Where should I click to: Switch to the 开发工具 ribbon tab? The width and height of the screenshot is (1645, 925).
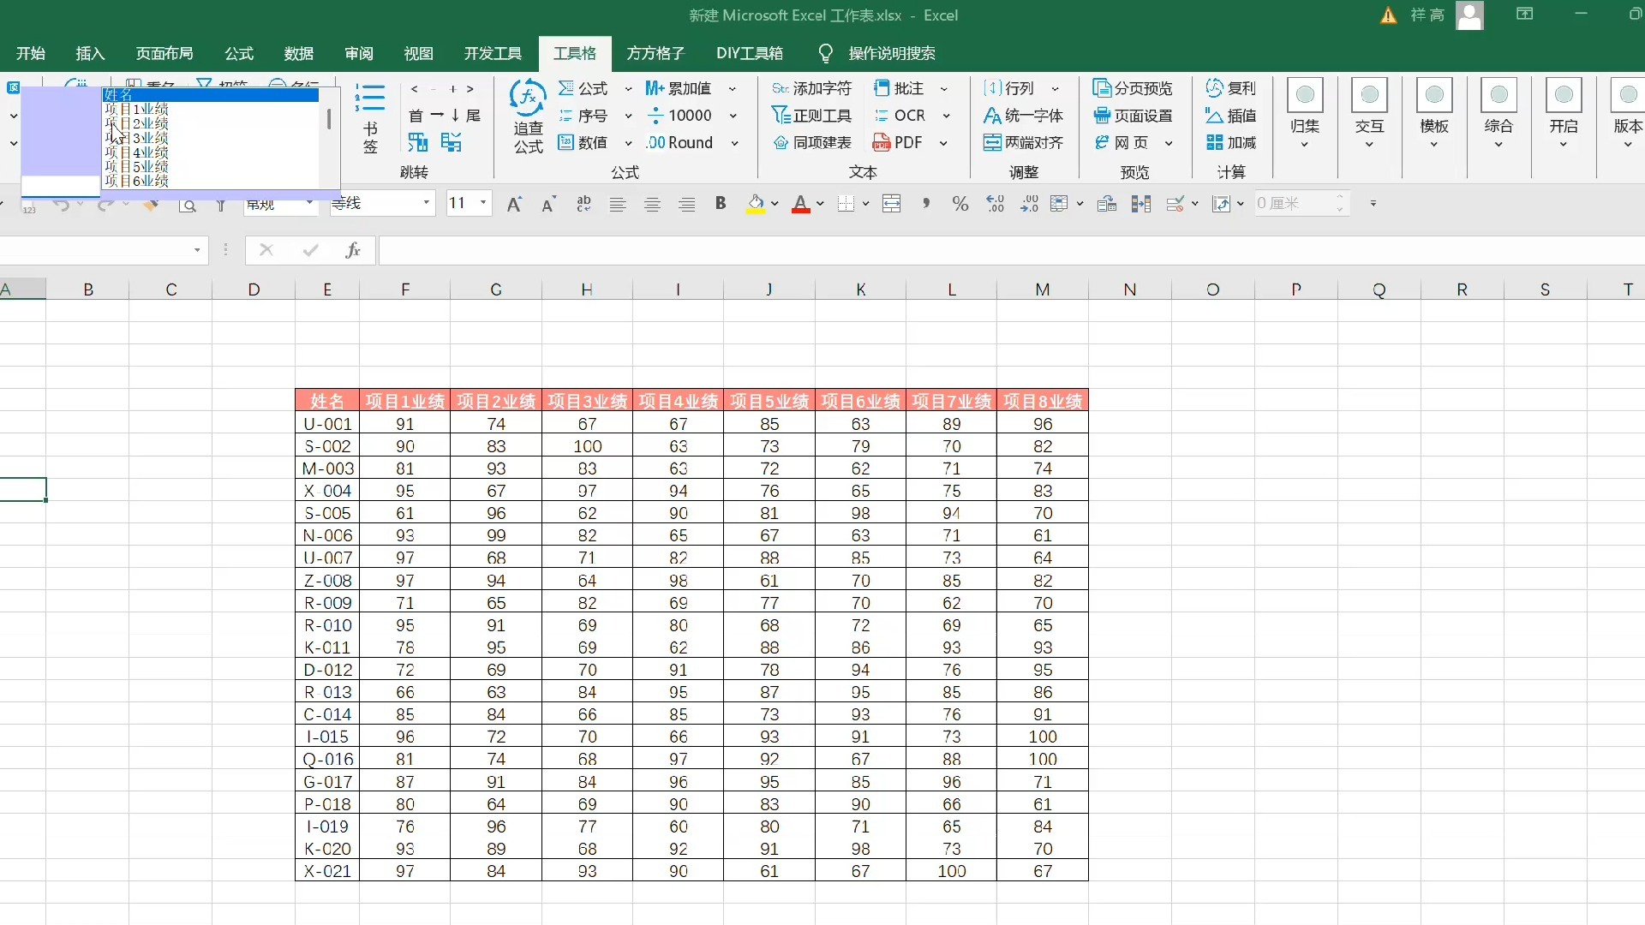(x=493, y=53)
